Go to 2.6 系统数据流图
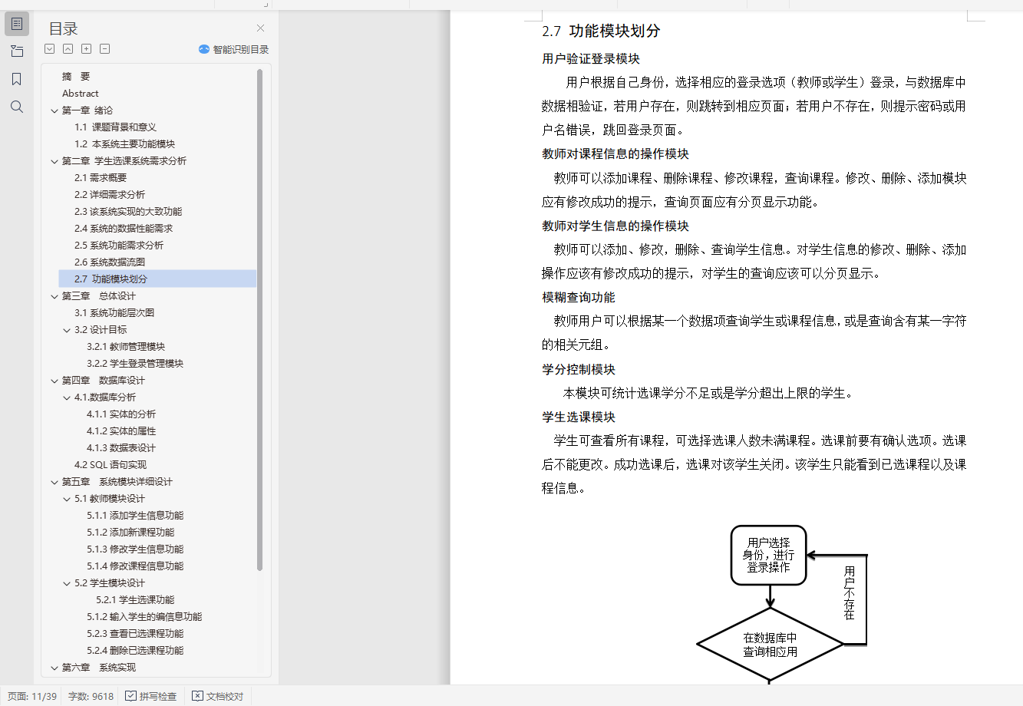The width and height of the screenshot is (1023, 706). point(110,262)
